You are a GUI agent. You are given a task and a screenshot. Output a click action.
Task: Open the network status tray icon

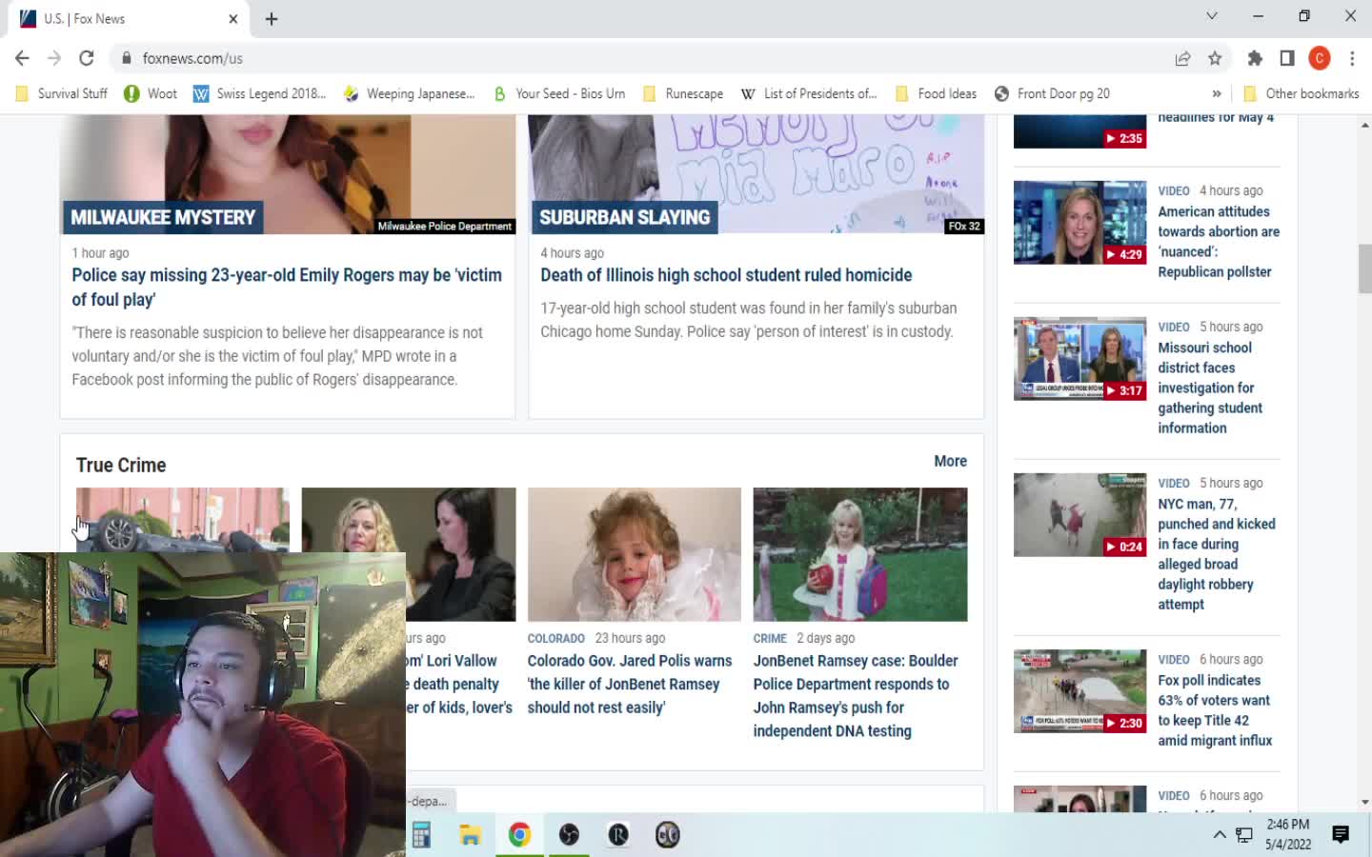point(1244,835)
